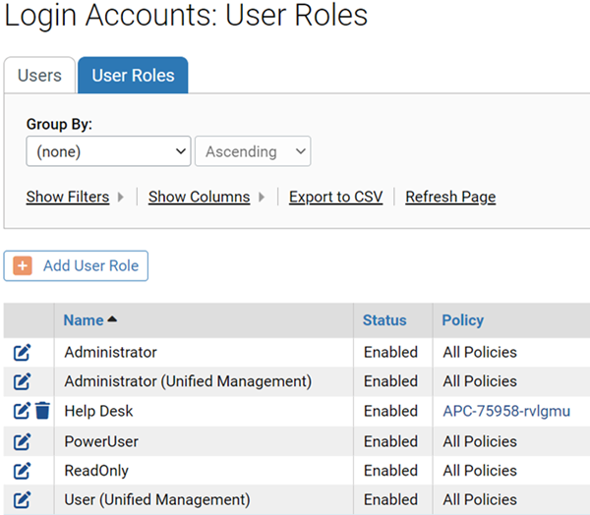The height and width of the screenshot is (515, 590).
Task: Edit the ReadOnly role
Action: pyautogui.click(x=22, y=471)
